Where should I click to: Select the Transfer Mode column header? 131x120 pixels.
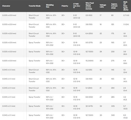click(x=35, y=6)
